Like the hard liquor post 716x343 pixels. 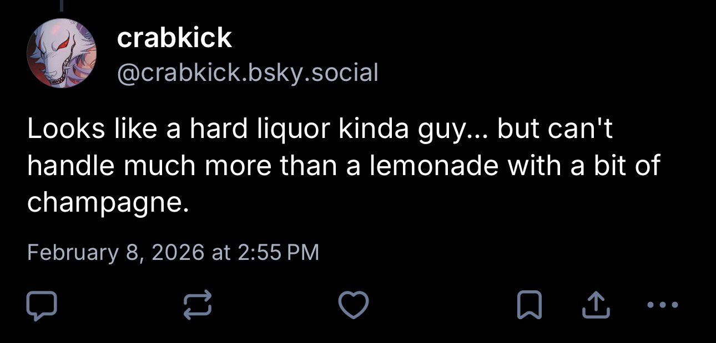click(x=354, y=306)
